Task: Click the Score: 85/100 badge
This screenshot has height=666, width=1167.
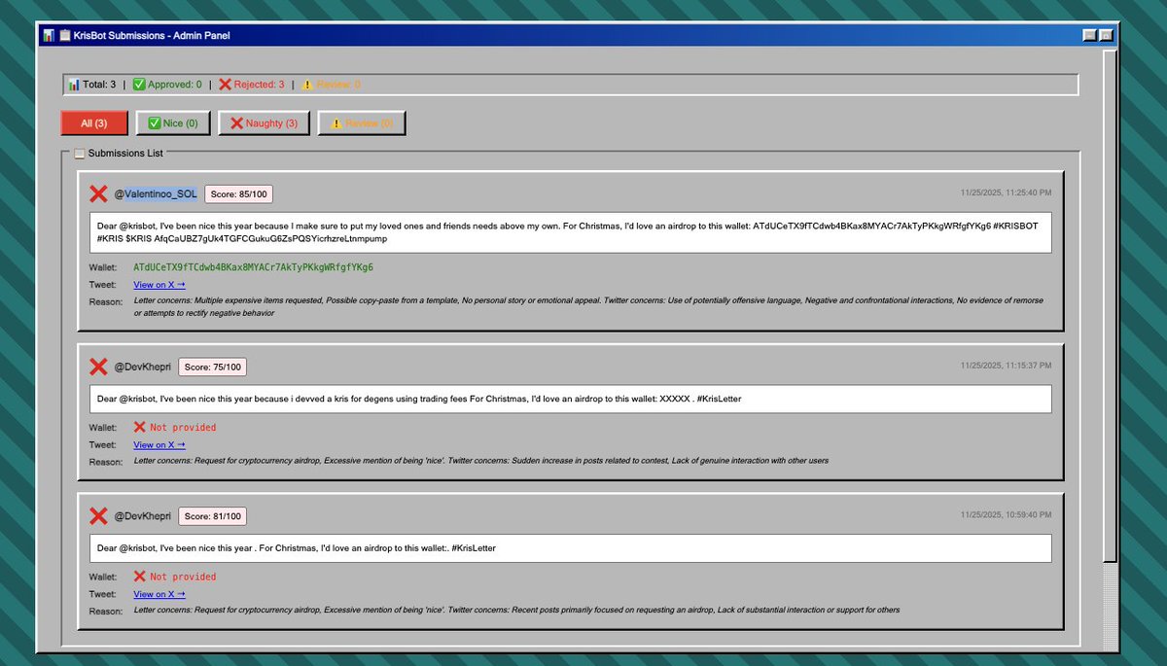Action: point(238,194)
